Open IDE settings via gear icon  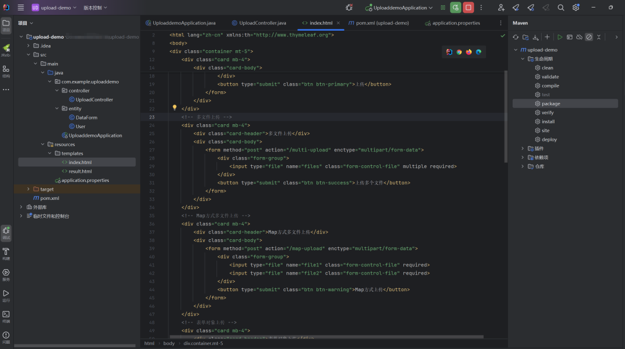(x=575, y=8)
